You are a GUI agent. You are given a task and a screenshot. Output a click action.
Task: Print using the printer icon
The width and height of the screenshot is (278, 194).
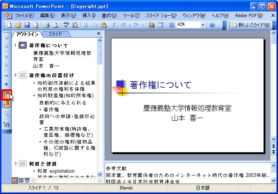pyautogui.click(x=46, y=25)
